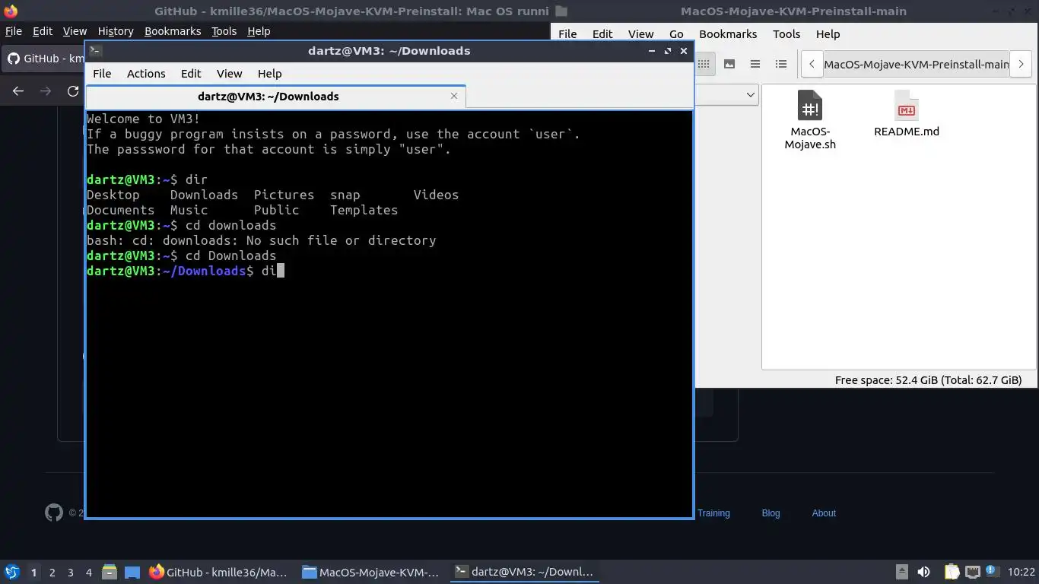Viewport: 1039px width, 584px height.
Task: Open the removable media tray icon
Action: (x=902, y=572)
